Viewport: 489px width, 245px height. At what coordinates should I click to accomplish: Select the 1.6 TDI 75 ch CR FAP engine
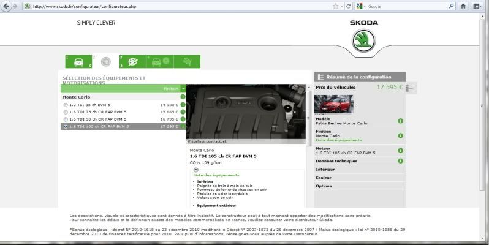[x=66, y=112]
